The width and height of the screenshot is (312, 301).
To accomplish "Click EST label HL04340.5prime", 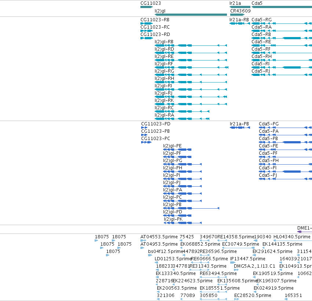I will tap(292, 237).
